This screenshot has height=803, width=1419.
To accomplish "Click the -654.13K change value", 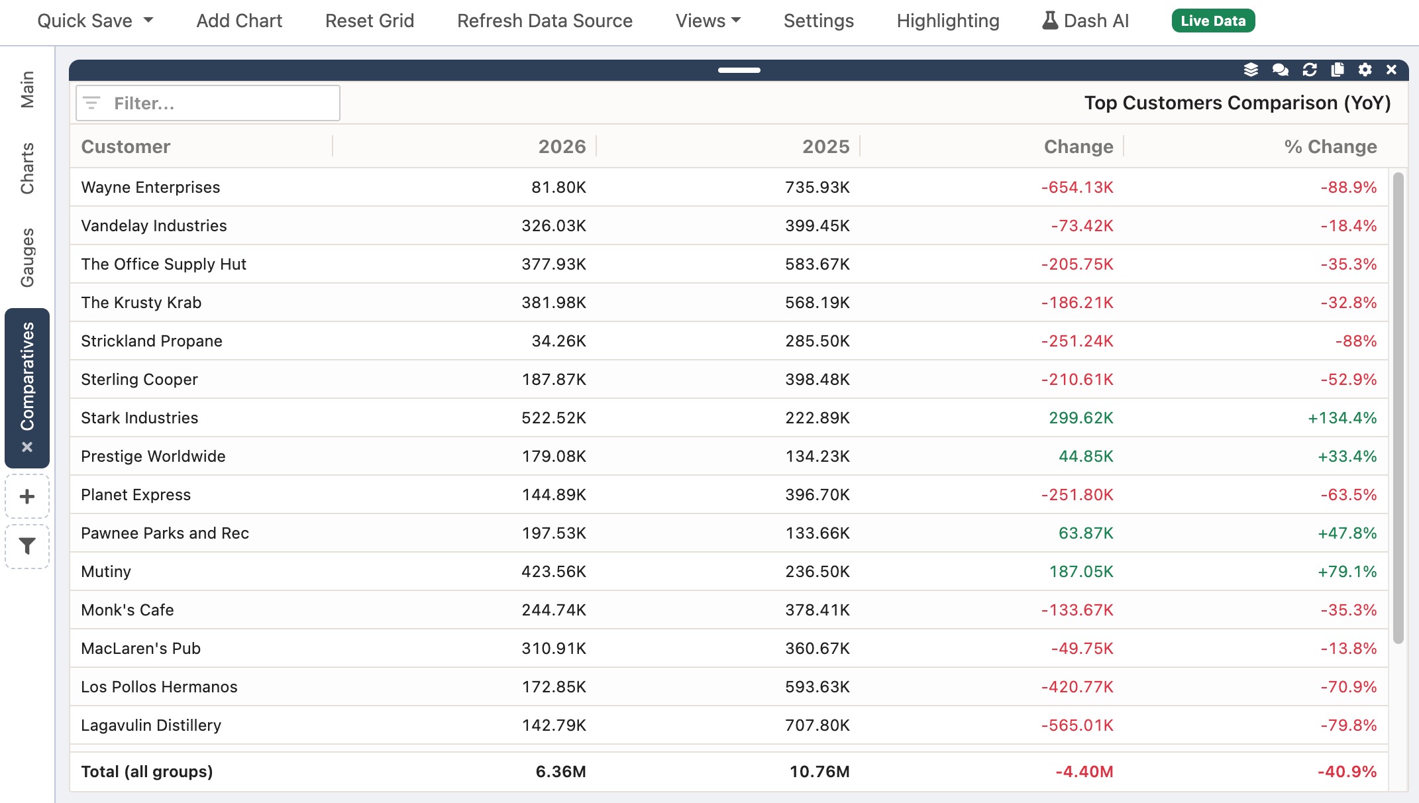I will pyautogui.click(x=1077, y=187).
